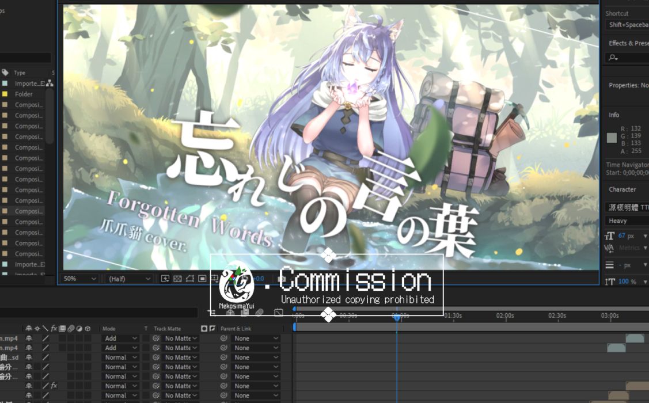This screenshot has width=649, height=403.
Task: Toggle quality switch on the fx layer
Action: pos(45,386)
